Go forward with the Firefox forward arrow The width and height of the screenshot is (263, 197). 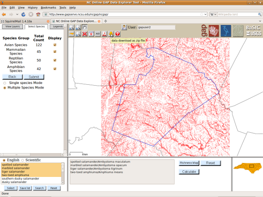(11, 14)
